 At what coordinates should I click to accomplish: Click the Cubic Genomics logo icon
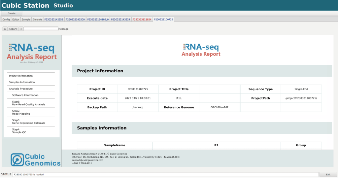tap(17, 160)
